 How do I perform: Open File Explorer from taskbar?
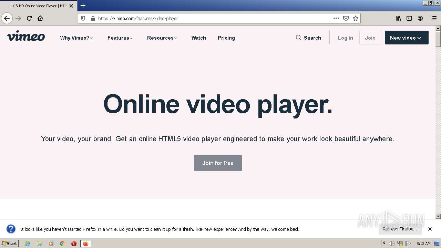[x=39, y=244]
